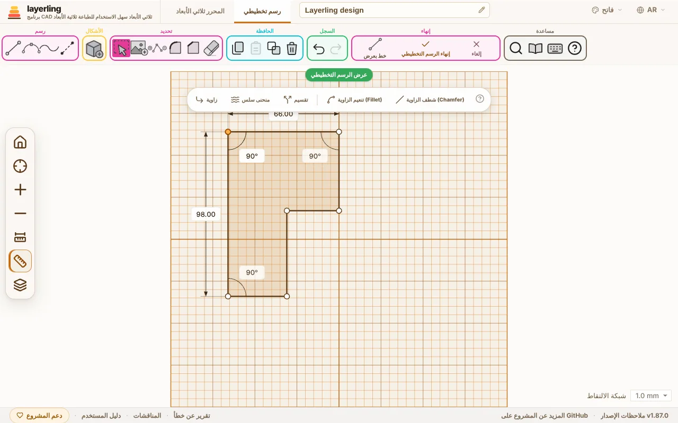Open the AR language dropdown
The height and width of the screenshot is (423, 678).
click(651, 10)
